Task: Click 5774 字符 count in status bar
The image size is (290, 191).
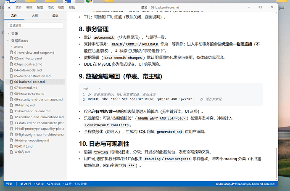Action: [53, 184]
